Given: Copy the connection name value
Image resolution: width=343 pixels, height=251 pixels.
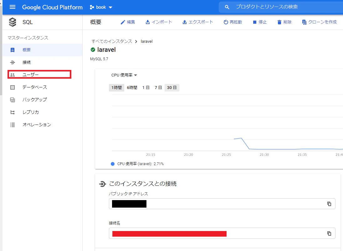Looking at the screenshot, I should pos(329,234).
